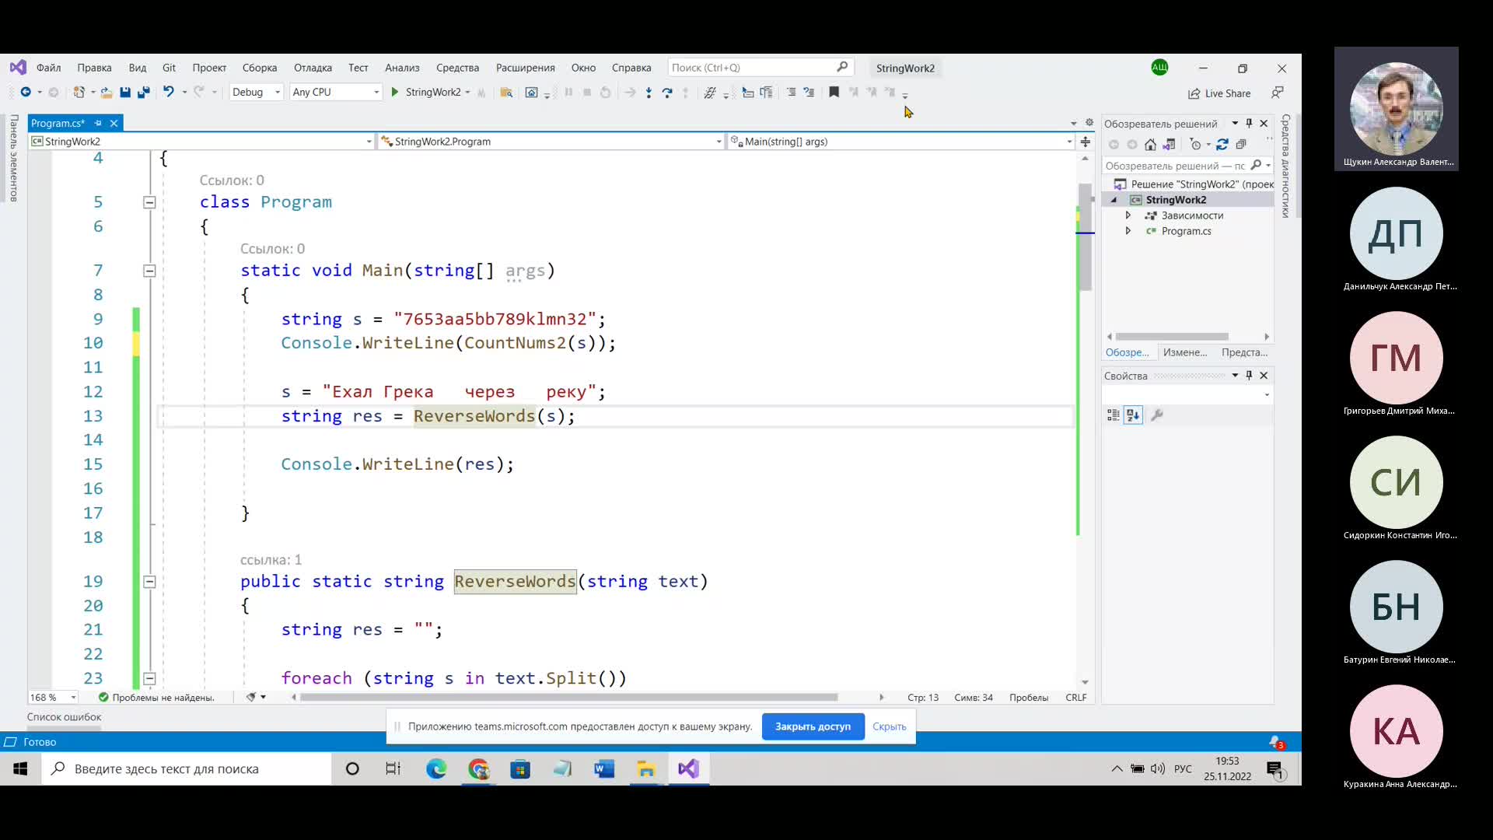Click Solution Explorer switch views icon
The width and height of the screenshot is (1493, 840).
click(x=1169, y=145)
